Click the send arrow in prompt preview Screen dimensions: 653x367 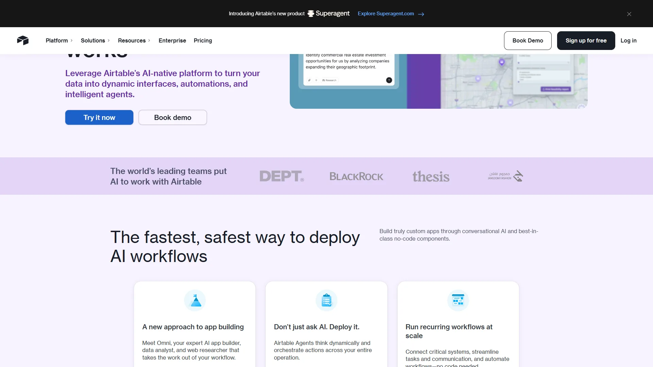pos(389,80)
